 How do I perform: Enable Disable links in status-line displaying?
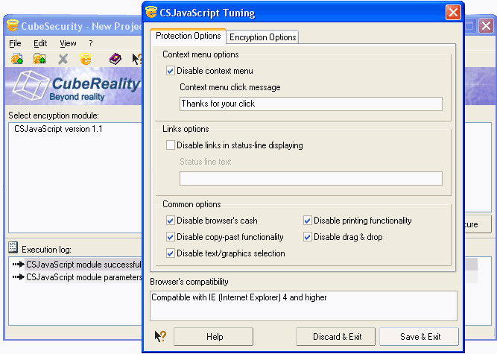[x=171, y=145]
